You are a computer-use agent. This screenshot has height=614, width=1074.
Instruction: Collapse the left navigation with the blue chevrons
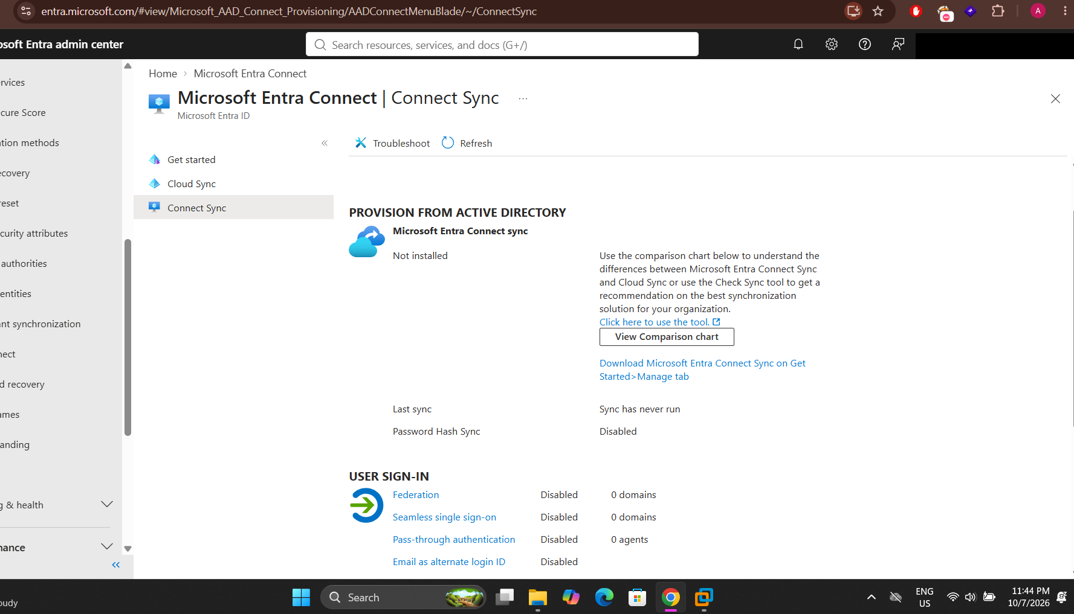coord(116,564)
